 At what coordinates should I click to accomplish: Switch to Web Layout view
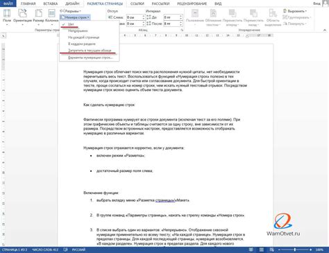pos(272,250)
